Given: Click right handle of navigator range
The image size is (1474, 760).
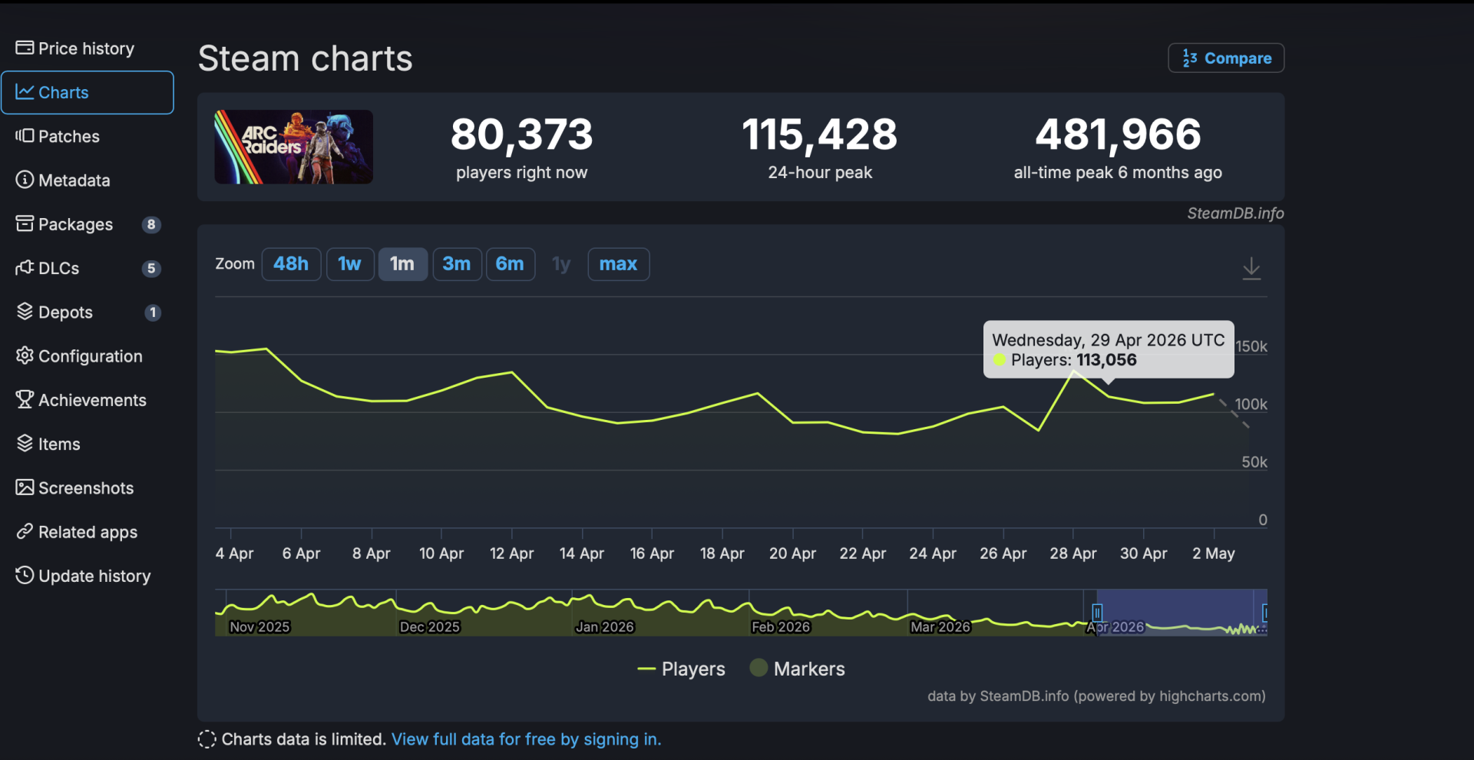Looking at the screenshot, I should point(1265,612).
